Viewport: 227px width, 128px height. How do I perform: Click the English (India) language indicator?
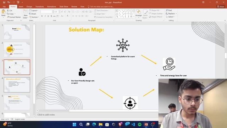pos(20,119)
